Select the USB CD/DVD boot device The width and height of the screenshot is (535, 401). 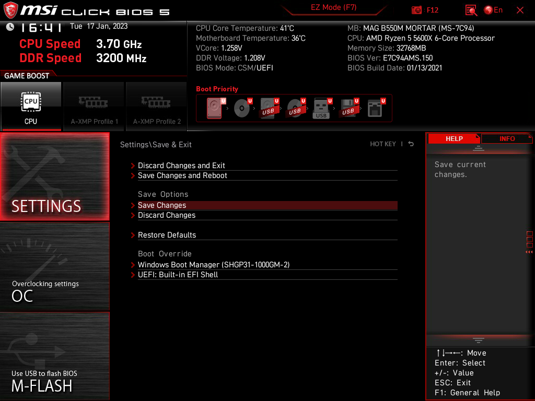(296, 108)
